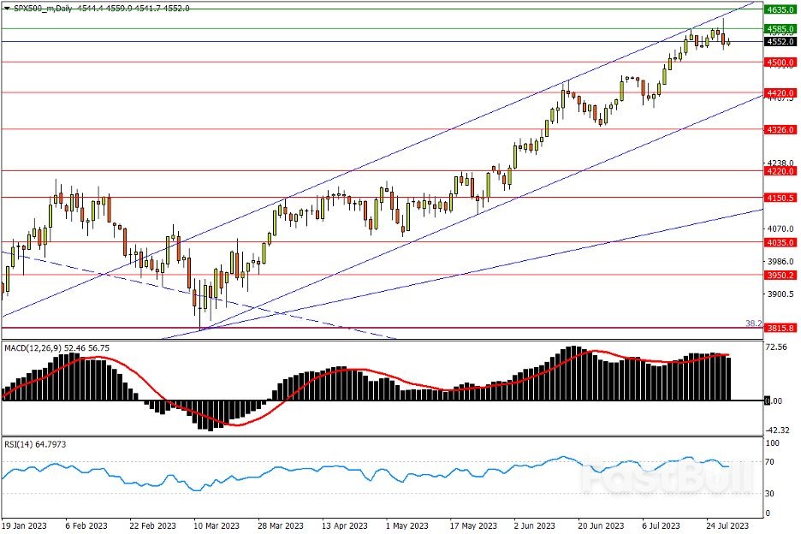Screen dimensions: 801x534
Task: Click the RSI(14) indicator label
Action: 19,444
